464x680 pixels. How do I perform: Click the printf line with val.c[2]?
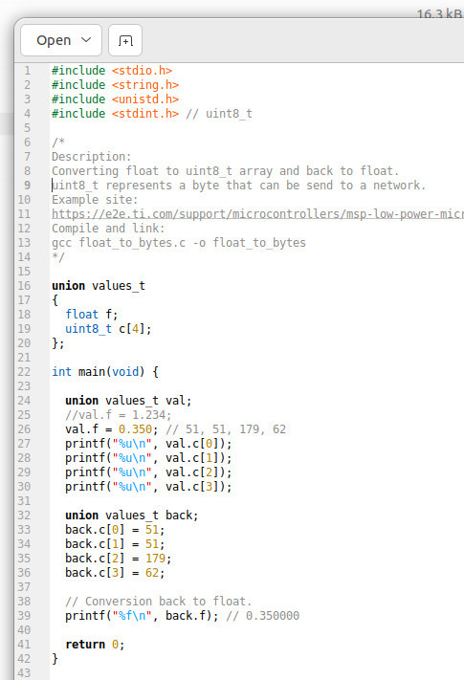point(148,472)
